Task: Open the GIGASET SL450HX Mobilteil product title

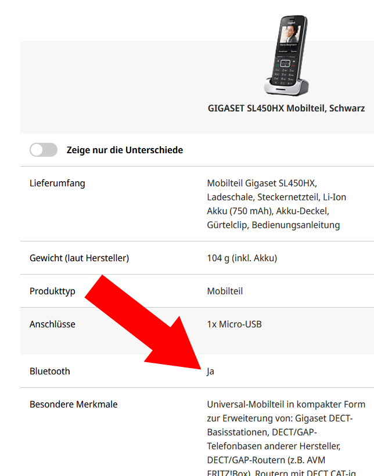Action: point(286,109)
